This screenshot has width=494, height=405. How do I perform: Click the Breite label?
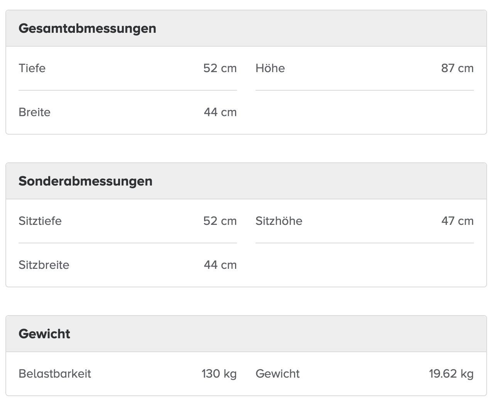(x=34, y=112)
